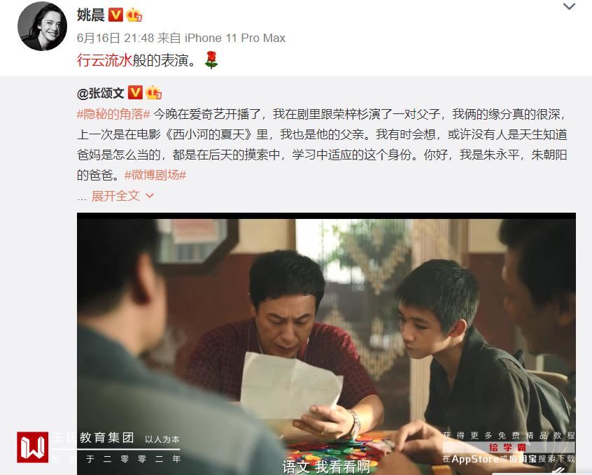
Task: Open the @张颂文 mention link
Action: [101, 93]
